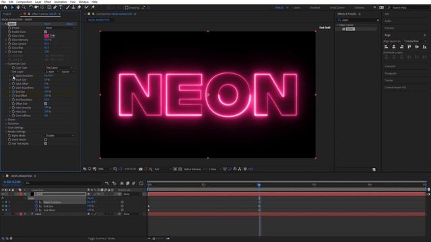Toggle the Invert Masks checkbox

point(46,140)
